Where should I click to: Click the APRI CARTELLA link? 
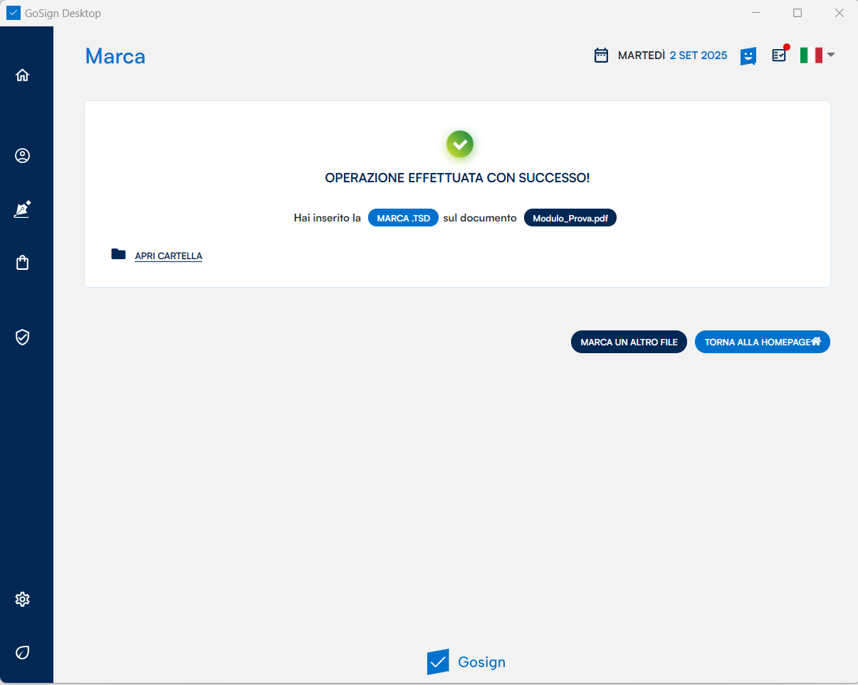[169, 256]
